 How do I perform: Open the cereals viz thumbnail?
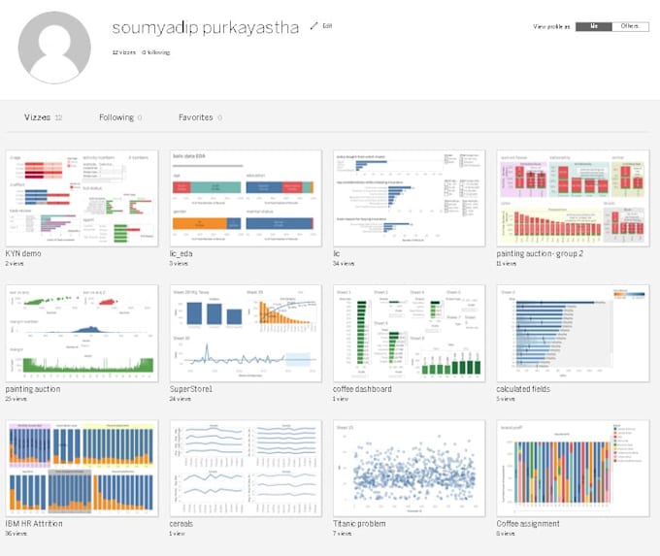click(x=246, y=468)
